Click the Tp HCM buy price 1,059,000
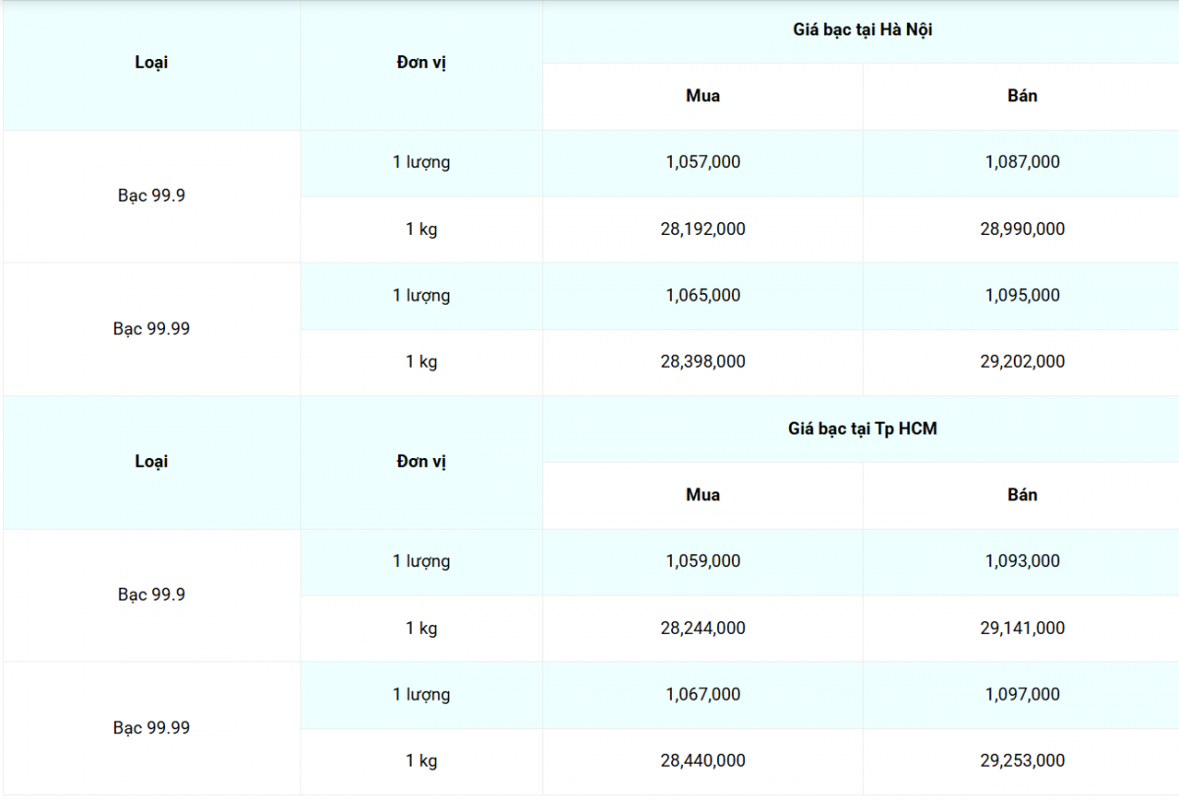1179x800 pixels. [702, 561]
